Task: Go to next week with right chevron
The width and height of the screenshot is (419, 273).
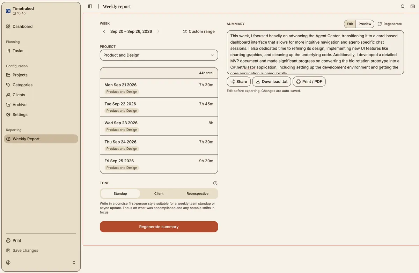Action: (x=158, y=31)
